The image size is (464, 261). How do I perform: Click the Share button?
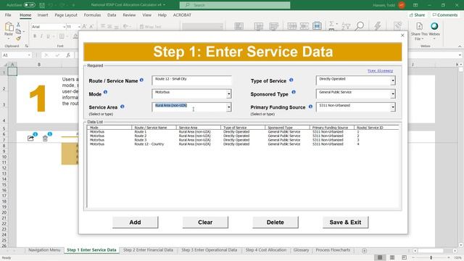pyautogui.click(x=418, y=14)
